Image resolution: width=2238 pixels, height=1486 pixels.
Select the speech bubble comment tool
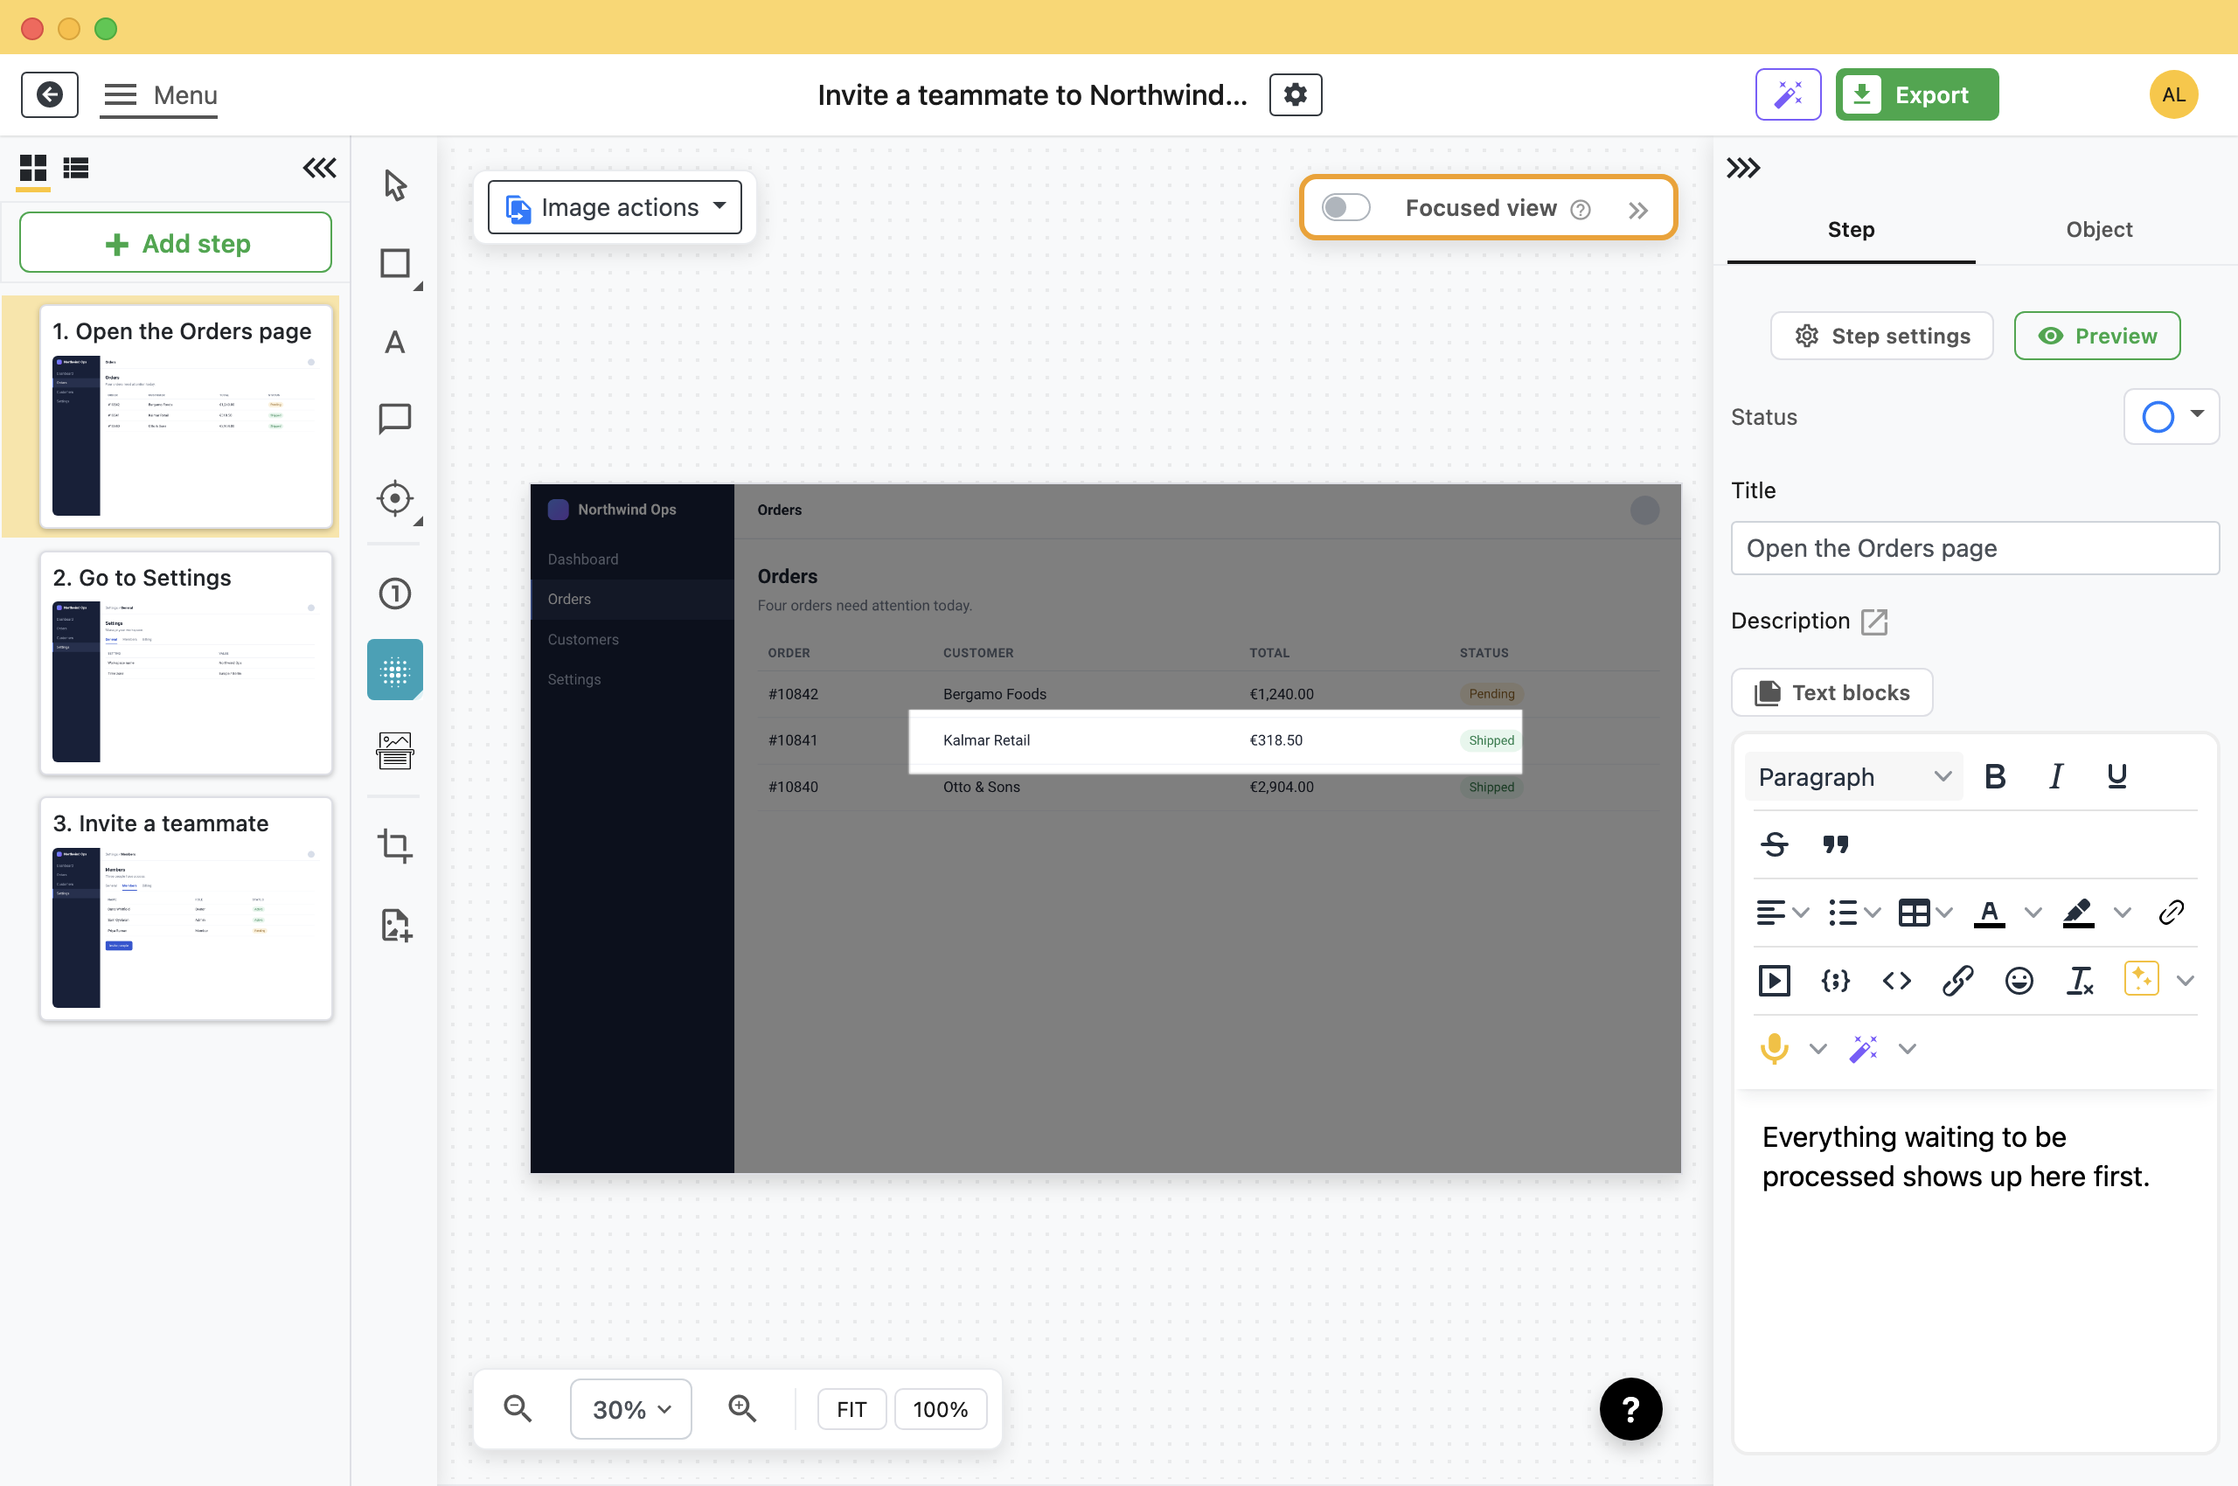point(395,419)
